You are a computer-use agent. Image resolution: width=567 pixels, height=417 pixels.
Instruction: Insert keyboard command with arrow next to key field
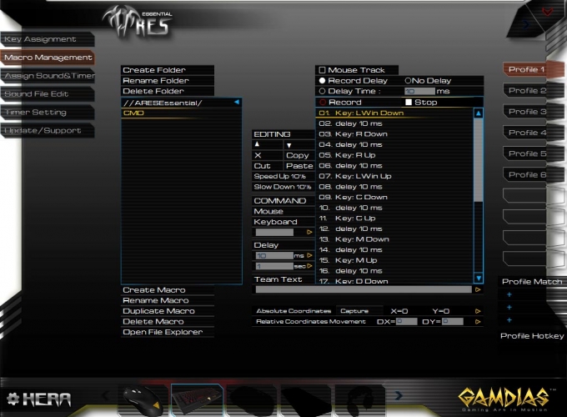click(309, 232)
